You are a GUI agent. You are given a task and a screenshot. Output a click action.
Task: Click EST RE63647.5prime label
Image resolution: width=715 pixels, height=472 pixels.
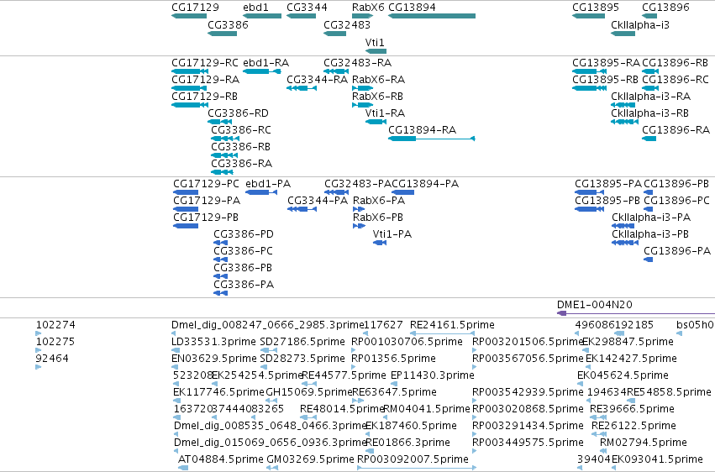pos(394,393)
